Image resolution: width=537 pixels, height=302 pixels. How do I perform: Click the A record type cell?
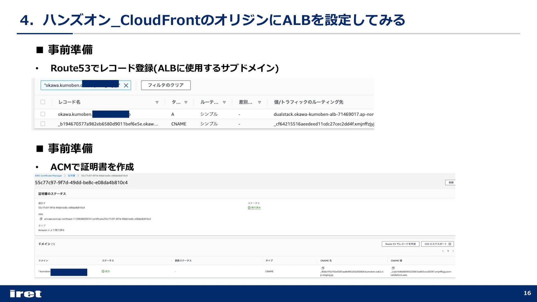coord(173,114)
